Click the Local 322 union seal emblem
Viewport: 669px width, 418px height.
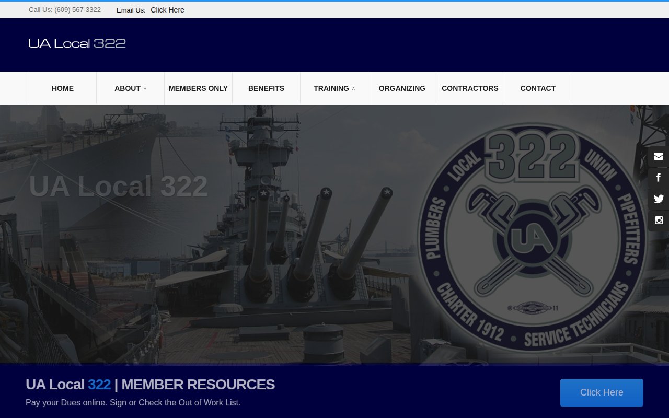(532, 238)
